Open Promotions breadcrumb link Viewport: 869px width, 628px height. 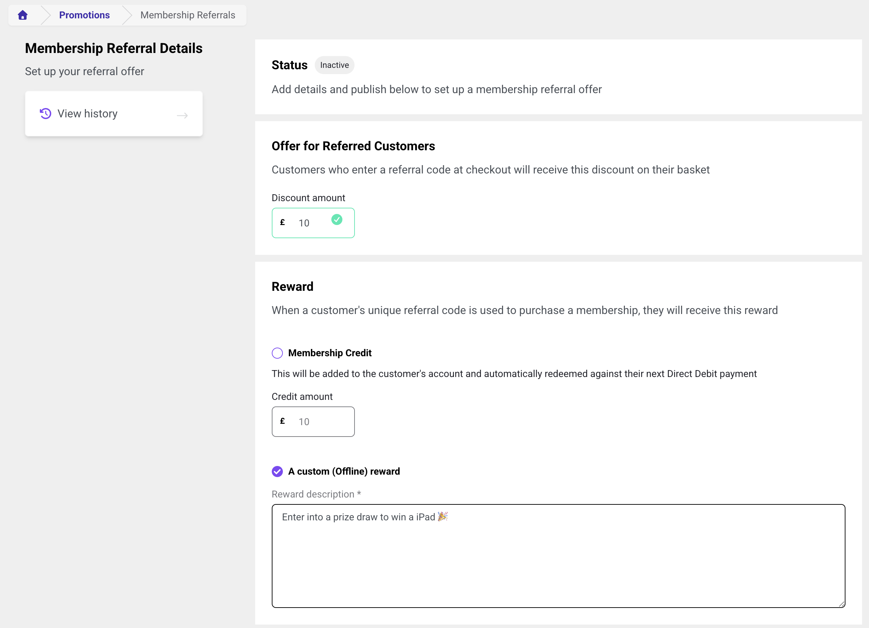[x=84, y=15]
